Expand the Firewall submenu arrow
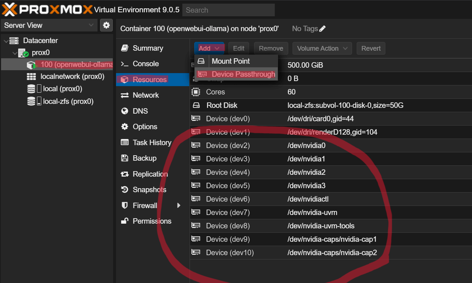 click(178, 206)
